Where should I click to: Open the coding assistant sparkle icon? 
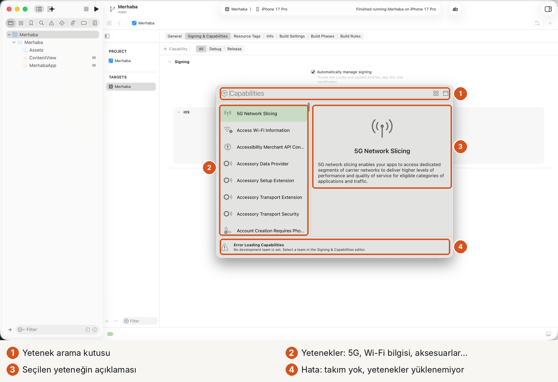coord(51,9)
